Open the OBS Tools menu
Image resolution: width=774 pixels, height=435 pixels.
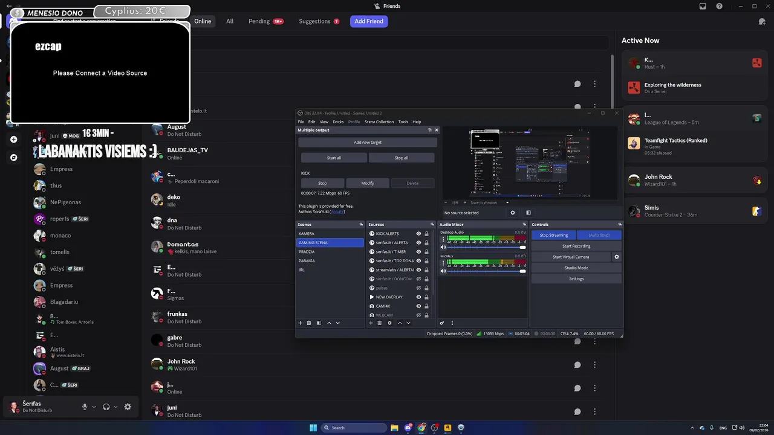(403, 122)
